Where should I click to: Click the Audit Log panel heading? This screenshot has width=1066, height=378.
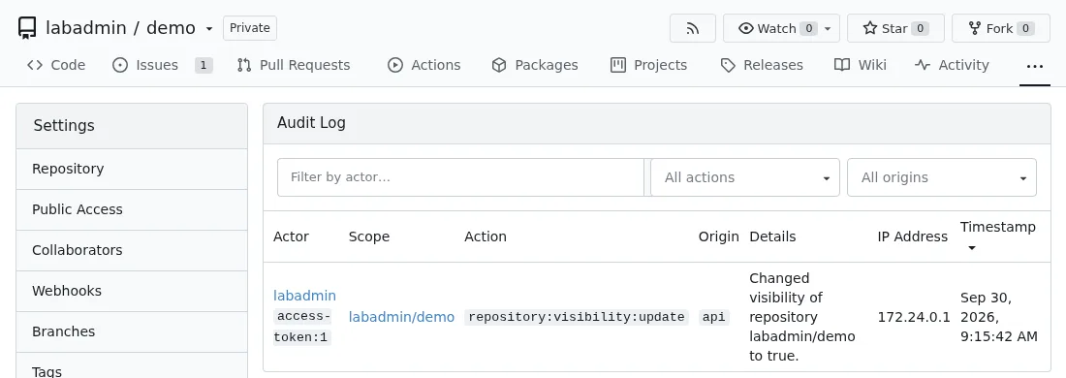click(x=311, y=123)
